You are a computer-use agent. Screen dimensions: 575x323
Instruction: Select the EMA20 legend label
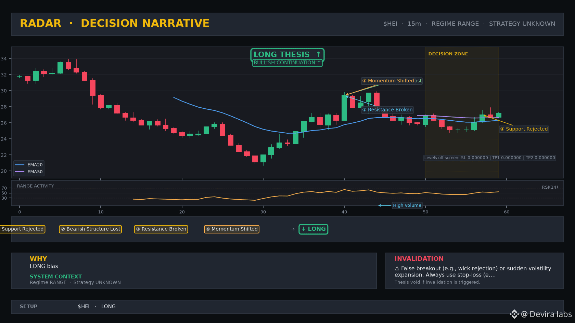pyautogui.click(x=35, y=165)
